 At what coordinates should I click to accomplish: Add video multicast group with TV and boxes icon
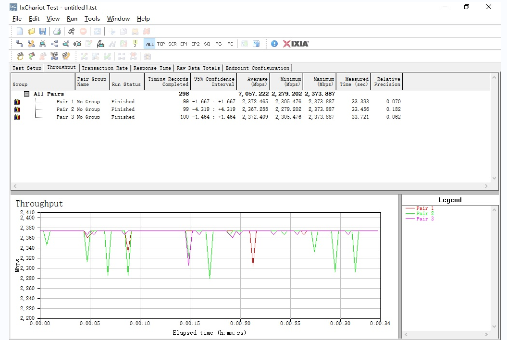(x=66, y=44)
